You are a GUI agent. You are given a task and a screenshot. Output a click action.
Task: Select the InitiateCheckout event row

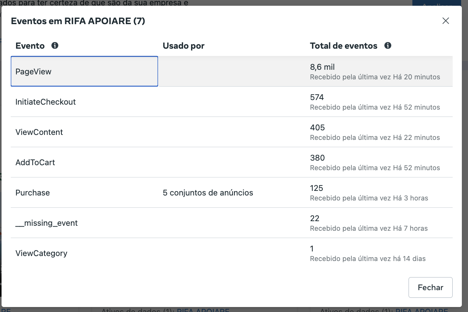point(232,102)
